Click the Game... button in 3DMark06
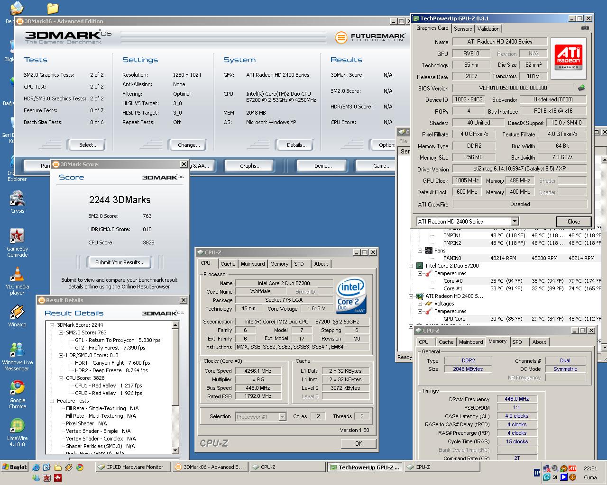This screenshot has width=607, height=485. point(382,166)
